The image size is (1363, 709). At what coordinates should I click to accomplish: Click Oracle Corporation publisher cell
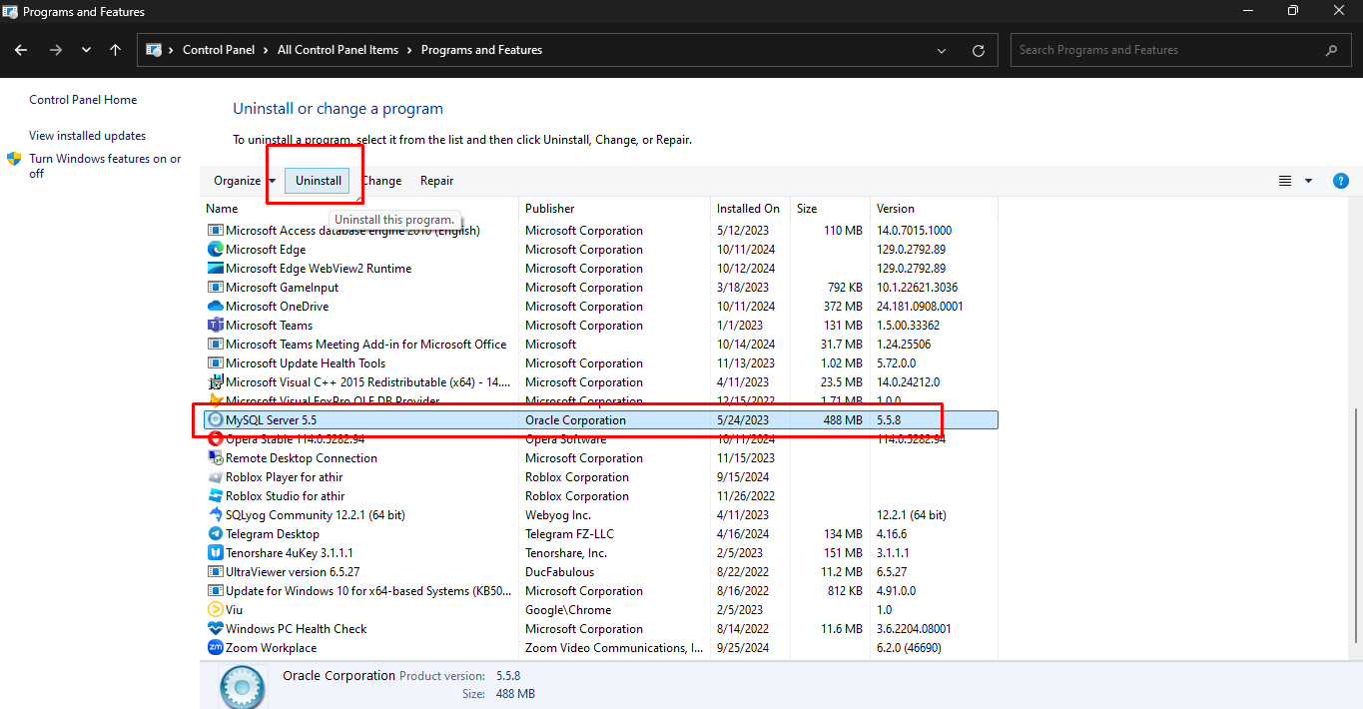[576, 420]
